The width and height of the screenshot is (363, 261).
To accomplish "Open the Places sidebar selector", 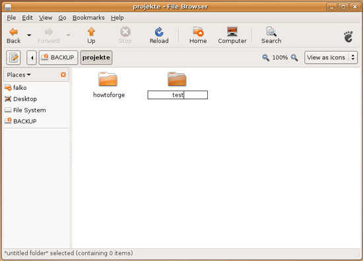I will click(x=18, y=75).
